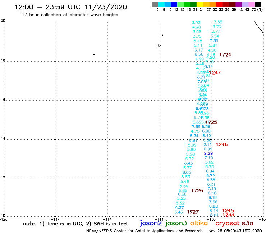266x234 pixels.
Task: Click the yellow legend swatch
Action: click(x=200, y=4)
